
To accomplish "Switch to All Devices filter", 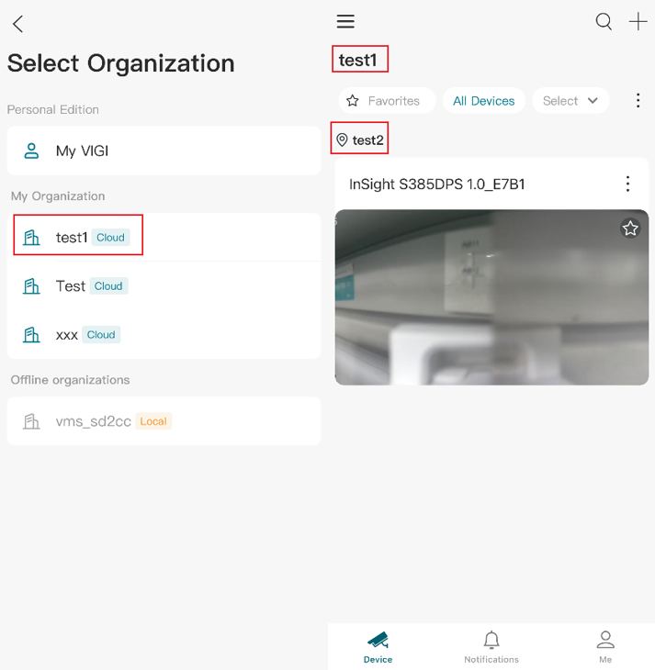I will pyautogui.click(x=483, y=101).
